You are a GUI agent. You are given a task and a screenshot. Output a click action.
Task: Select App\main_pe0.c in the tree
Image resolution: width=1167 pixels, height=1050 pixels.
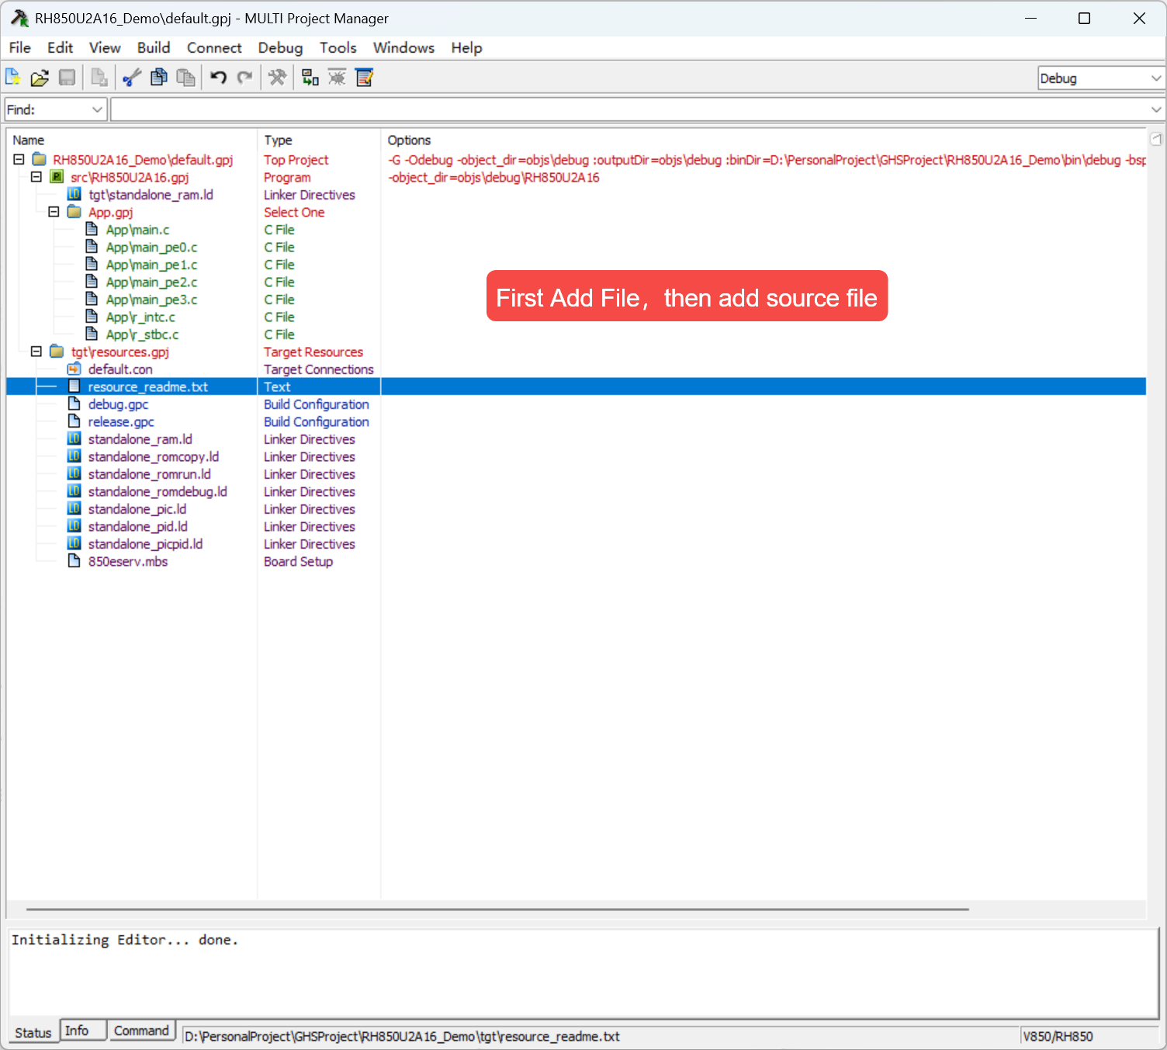(151, 247)
